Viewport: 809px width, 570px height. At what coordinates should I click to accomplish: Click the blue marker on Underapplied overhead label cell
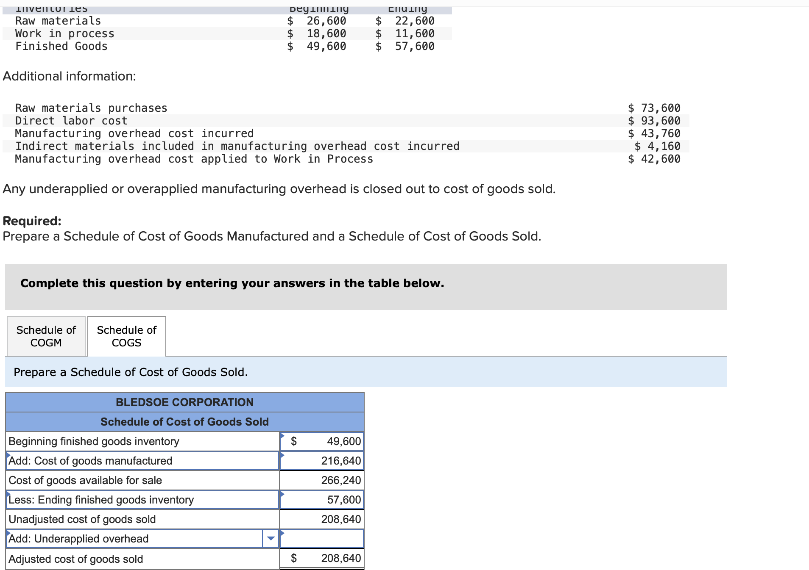click(7, 533)
